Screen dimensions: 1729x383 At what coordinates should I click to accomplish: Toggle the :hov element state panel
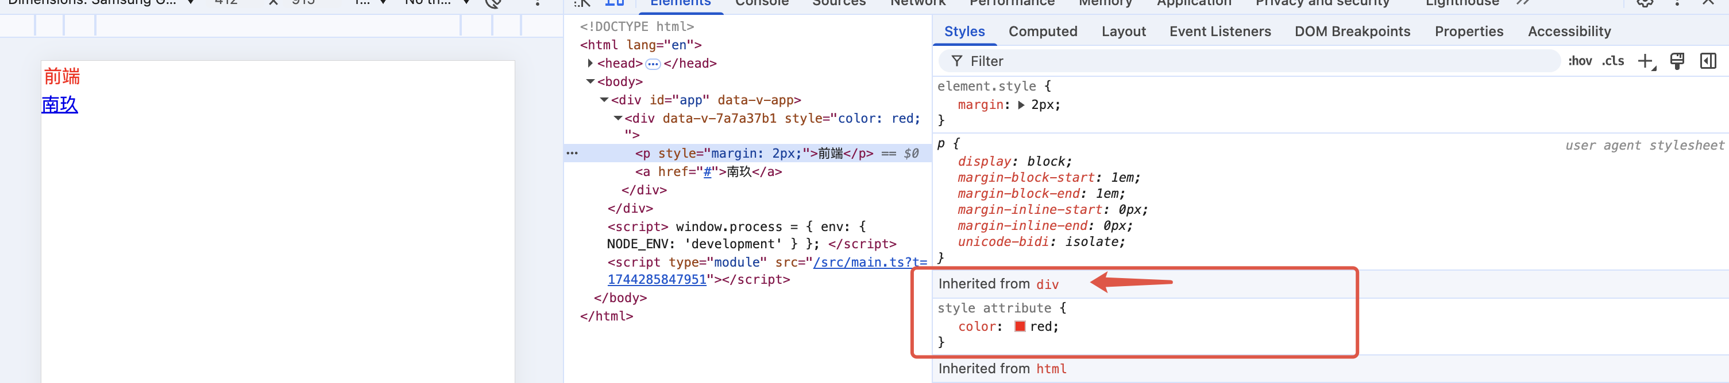(x=1580, y=61)
